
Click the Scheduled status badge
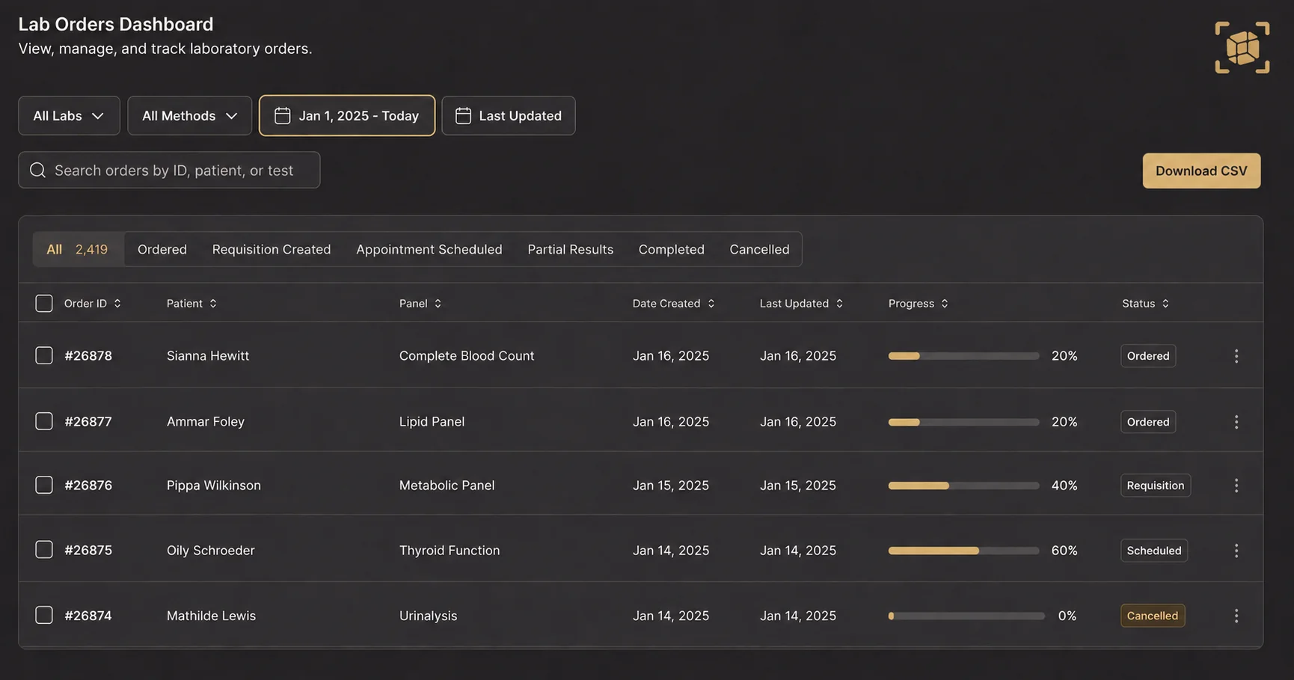1154,551
